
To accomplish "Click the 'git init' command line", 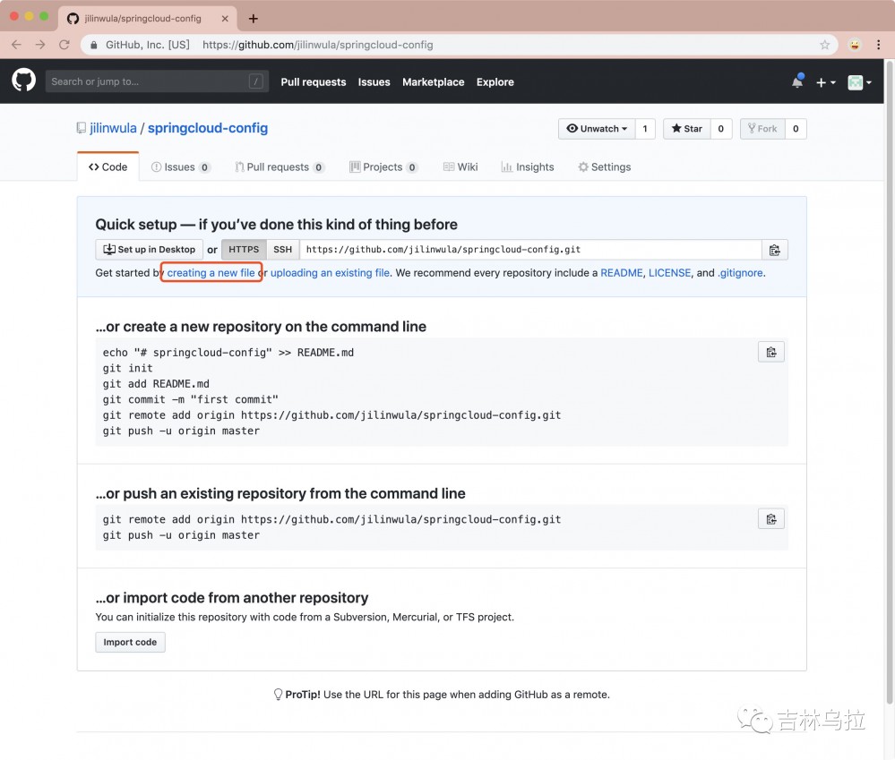I will point(127,368).
